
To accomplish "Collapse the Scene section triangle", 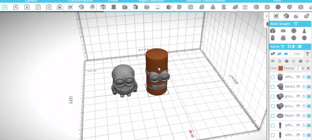I will (283, 47).
